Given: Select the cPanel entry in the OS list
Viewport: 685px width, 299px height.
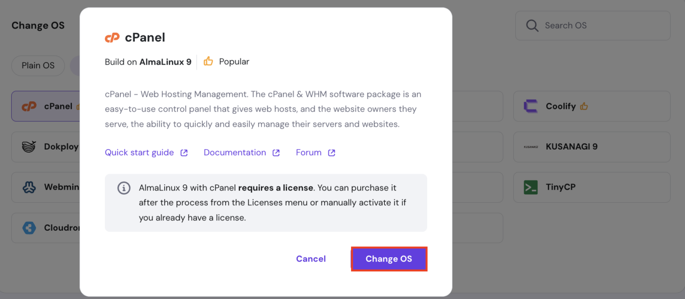Looking at the screenshot, I should tap(48, 106).
